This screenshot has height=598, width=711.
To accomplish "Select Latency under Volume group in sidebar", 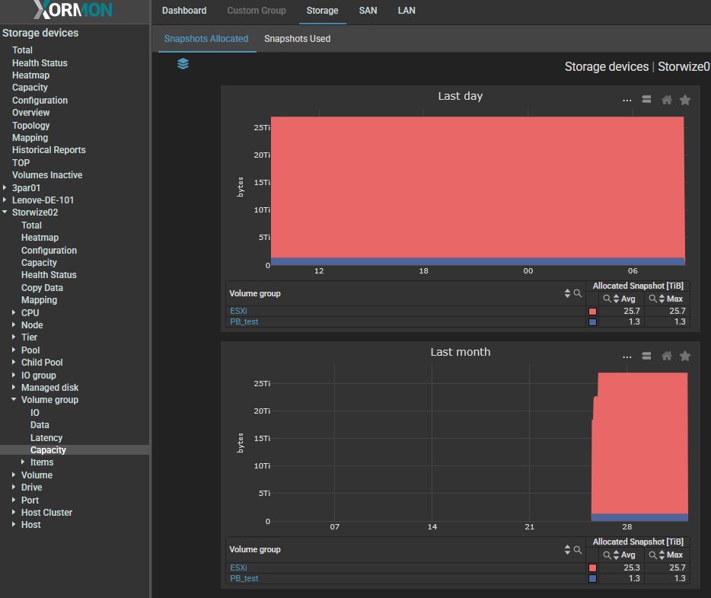I will click(x=46, y=438).
